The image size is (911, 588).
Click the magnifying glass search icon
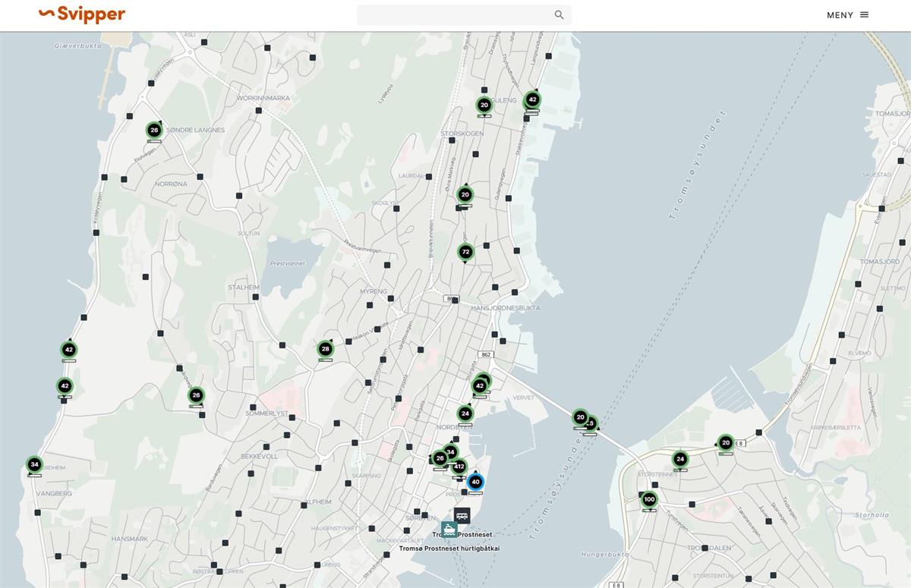click(560, 15)
